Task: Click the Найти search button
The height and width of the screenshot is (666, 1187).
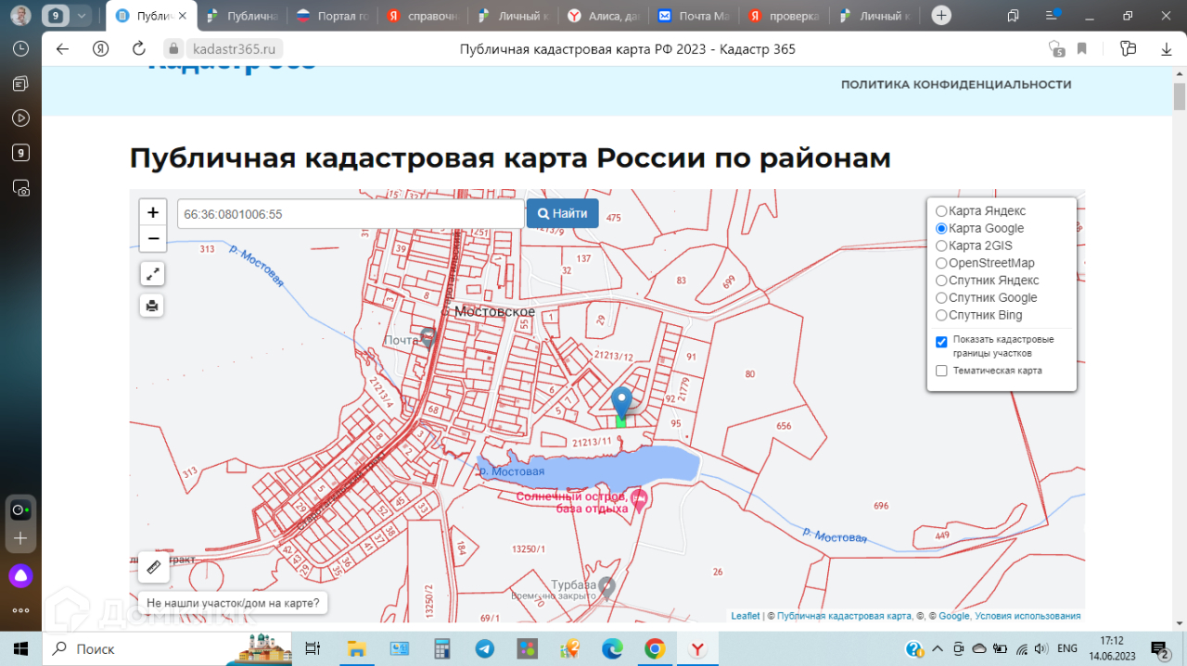Action: [562, 213]
